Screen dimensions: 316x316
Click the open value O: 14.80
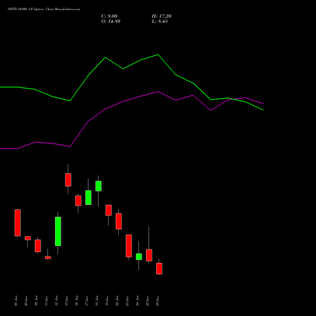[111, 21]
